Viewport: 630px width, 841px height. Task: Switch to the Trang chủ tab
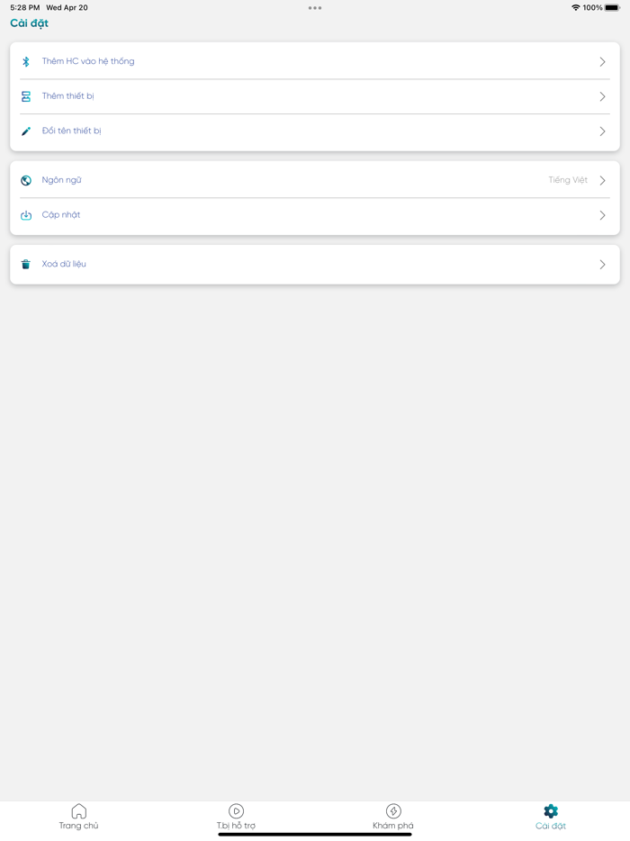tap(79, 826)
